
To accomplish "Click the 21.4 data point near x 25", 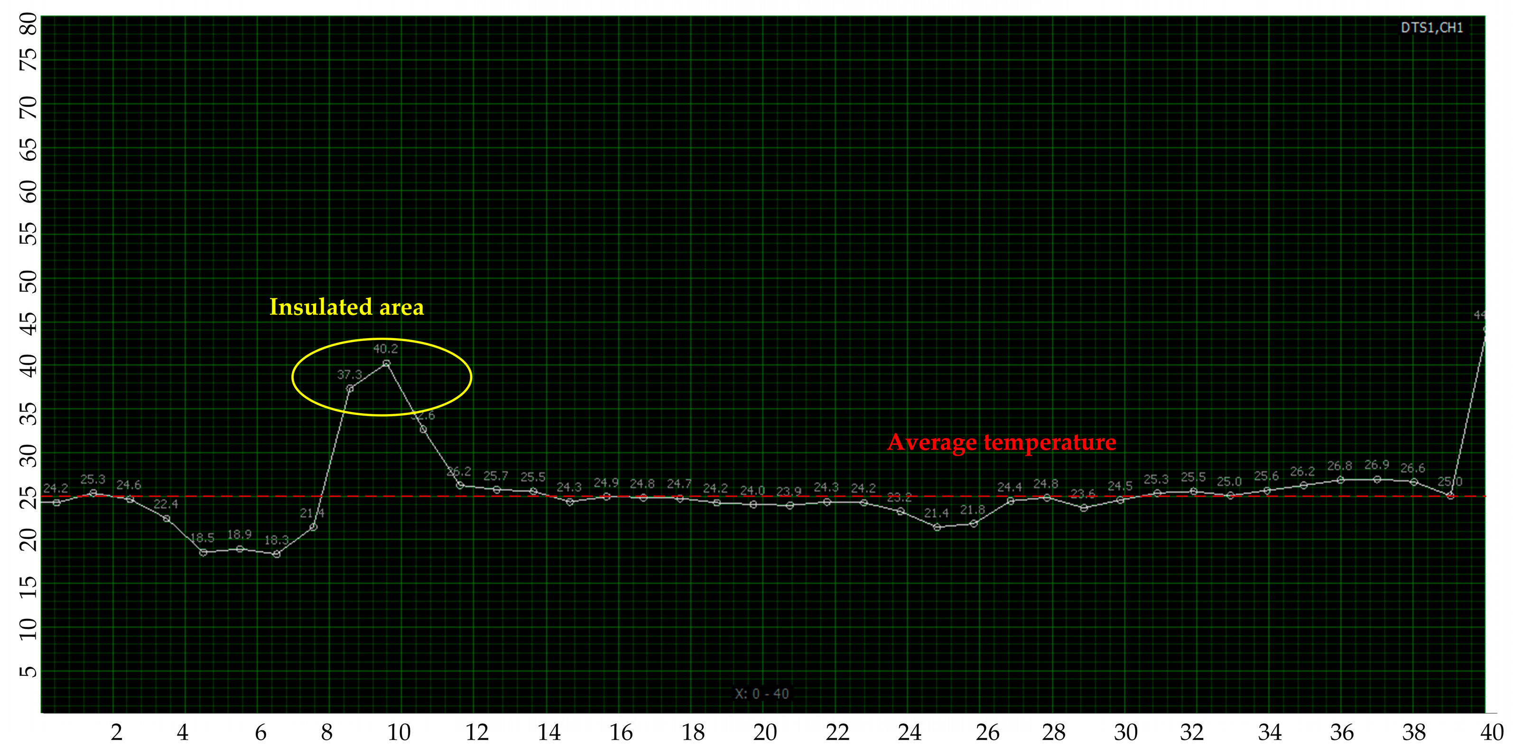I will [x=937, y=526].
